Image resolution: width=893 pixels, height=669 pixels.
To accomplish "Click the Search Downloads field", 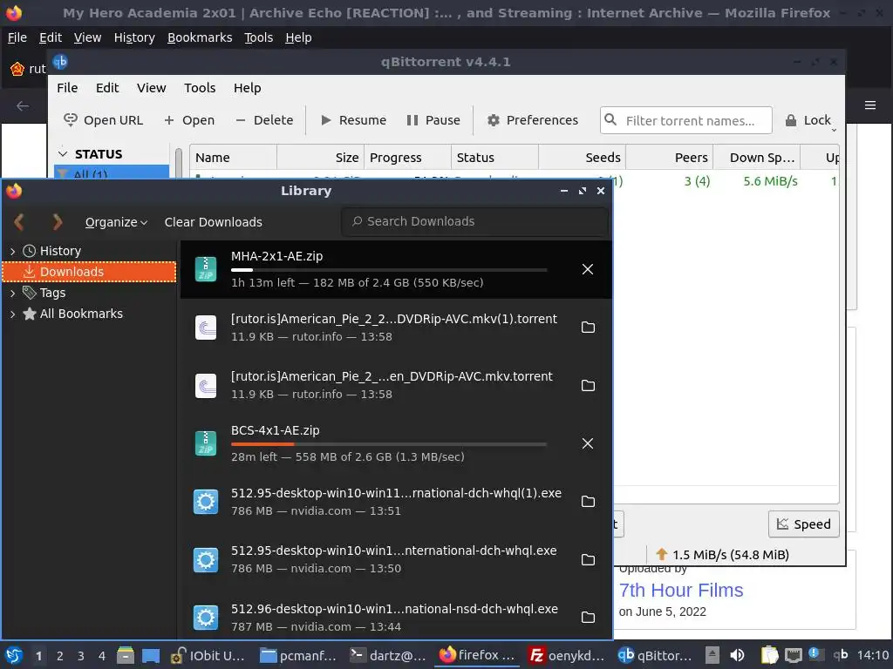I will pyautogui.click(x=475, y=221).
